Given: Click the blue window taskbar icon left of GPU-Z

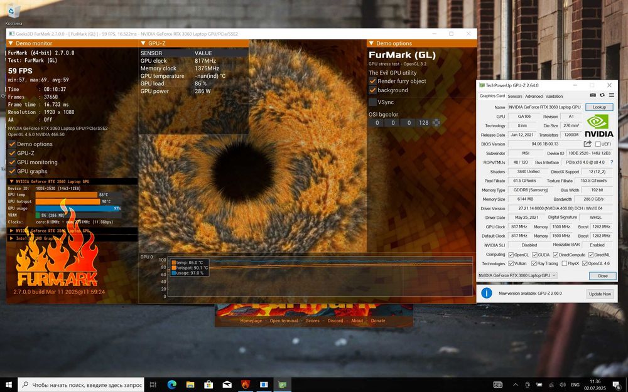Looking at the screenshot, I should [264, 385].
